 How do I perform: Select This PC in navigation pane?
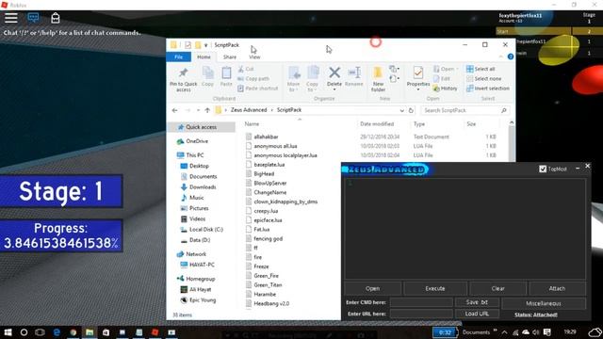point(195,155)
